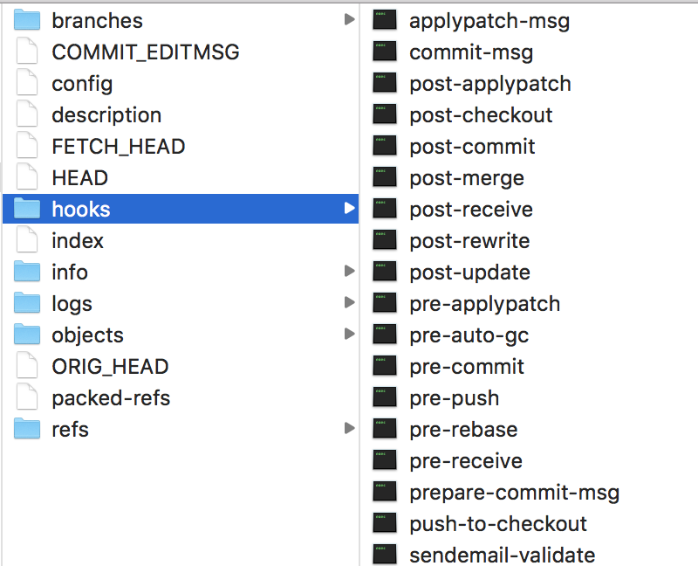Image resolution: width=698 pixels, height=566 pixels.
Task: Expand the refs folder using its arrow
Action: coord(350,429)
